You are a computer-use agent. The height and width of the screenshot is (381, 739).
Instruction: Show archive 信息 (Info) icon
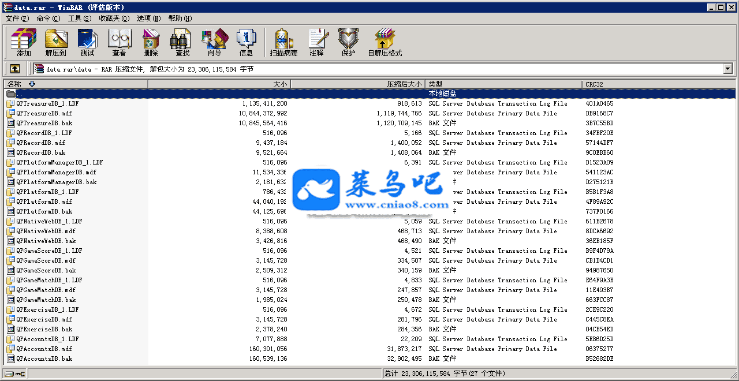point(246,43)
